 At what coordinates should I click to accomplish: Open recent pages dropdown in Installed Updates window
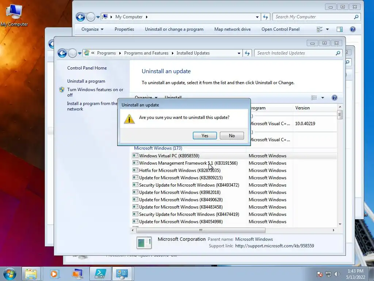80,53
